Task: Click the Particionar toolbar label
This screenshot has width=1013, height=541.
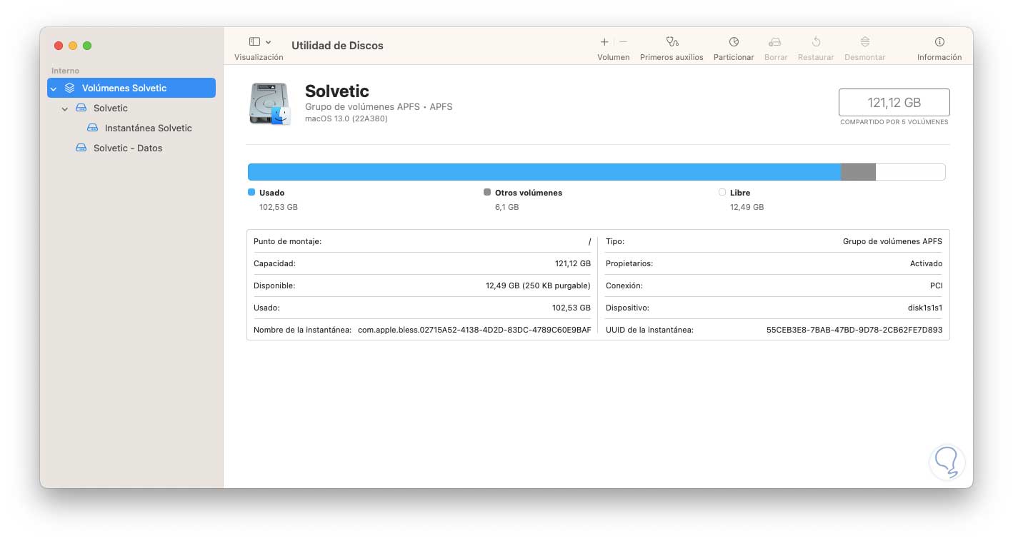Action: click(734, 57)
